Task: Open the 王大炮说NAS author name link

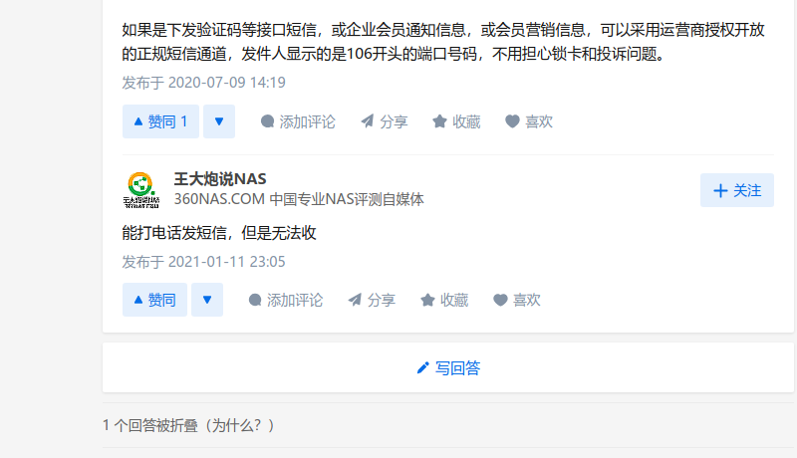Action: [x=220, y=179]
